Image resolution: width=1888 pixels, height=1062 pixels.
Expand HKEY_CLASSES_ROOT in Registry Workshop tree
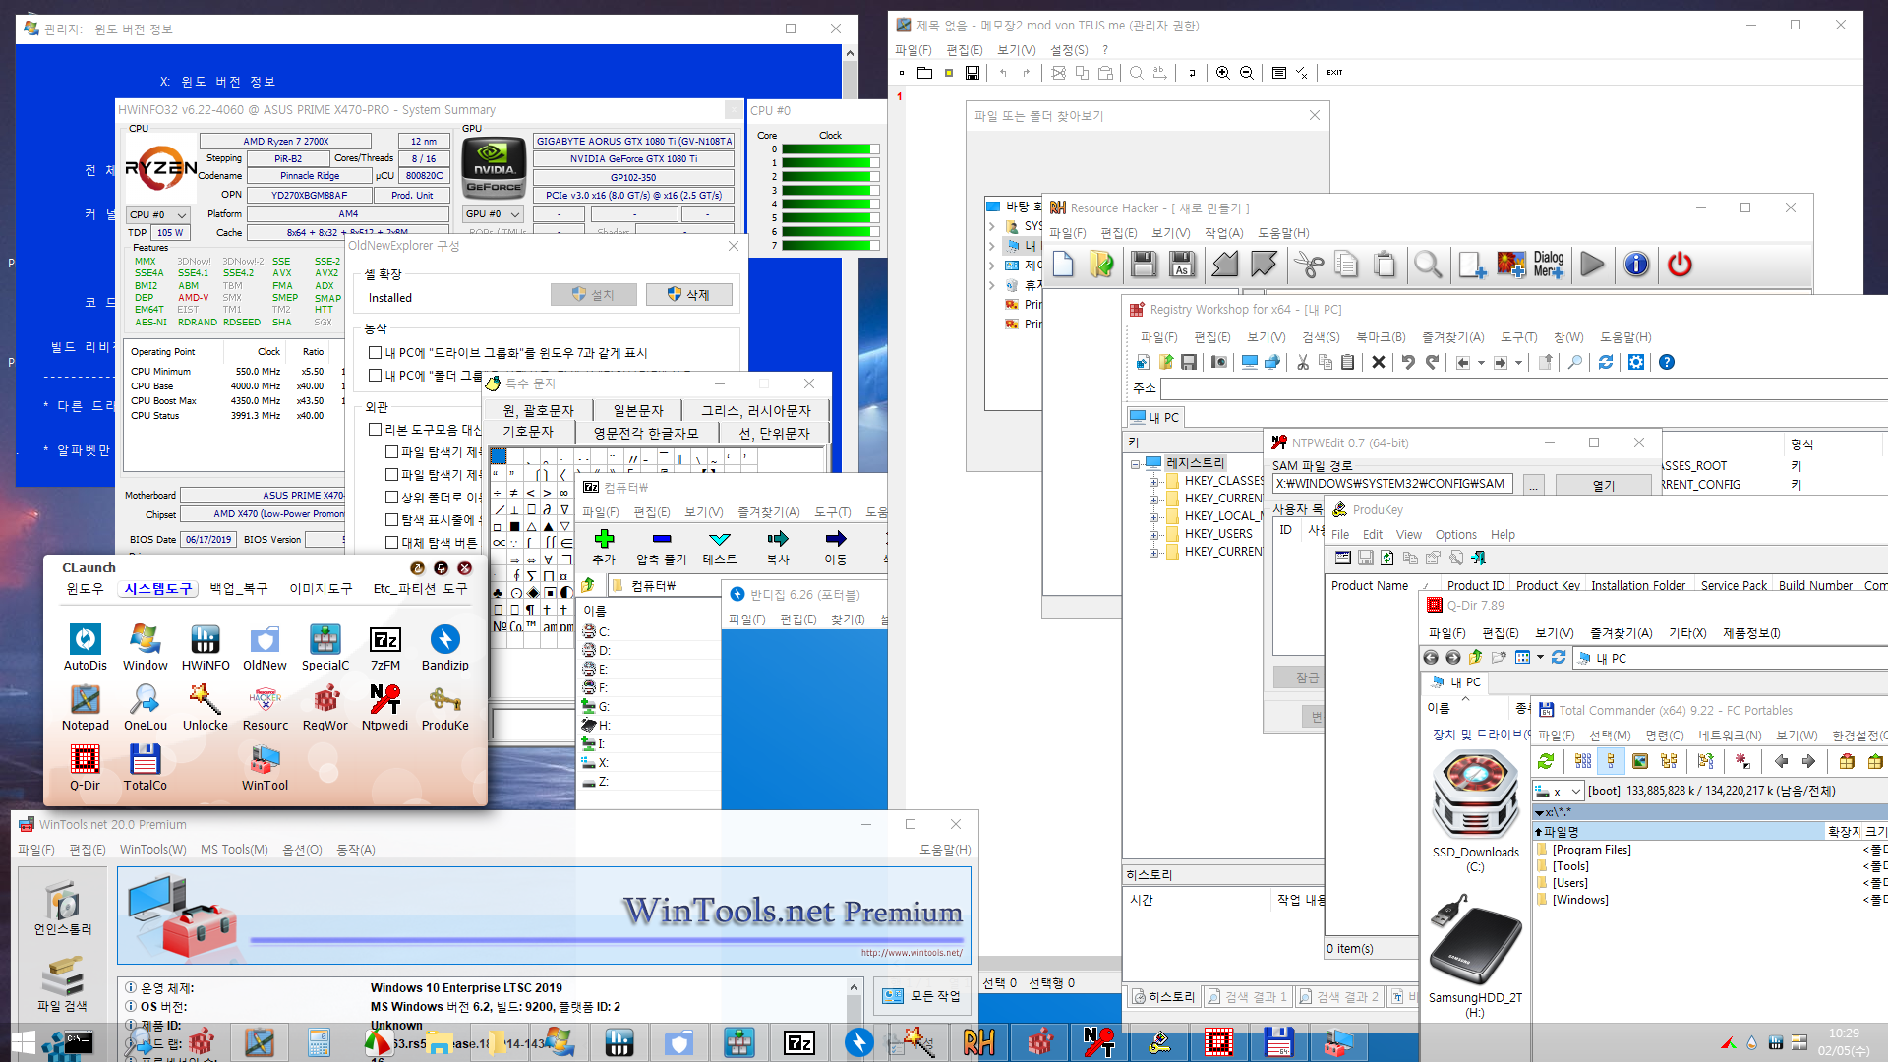(x=1153, y=481)
